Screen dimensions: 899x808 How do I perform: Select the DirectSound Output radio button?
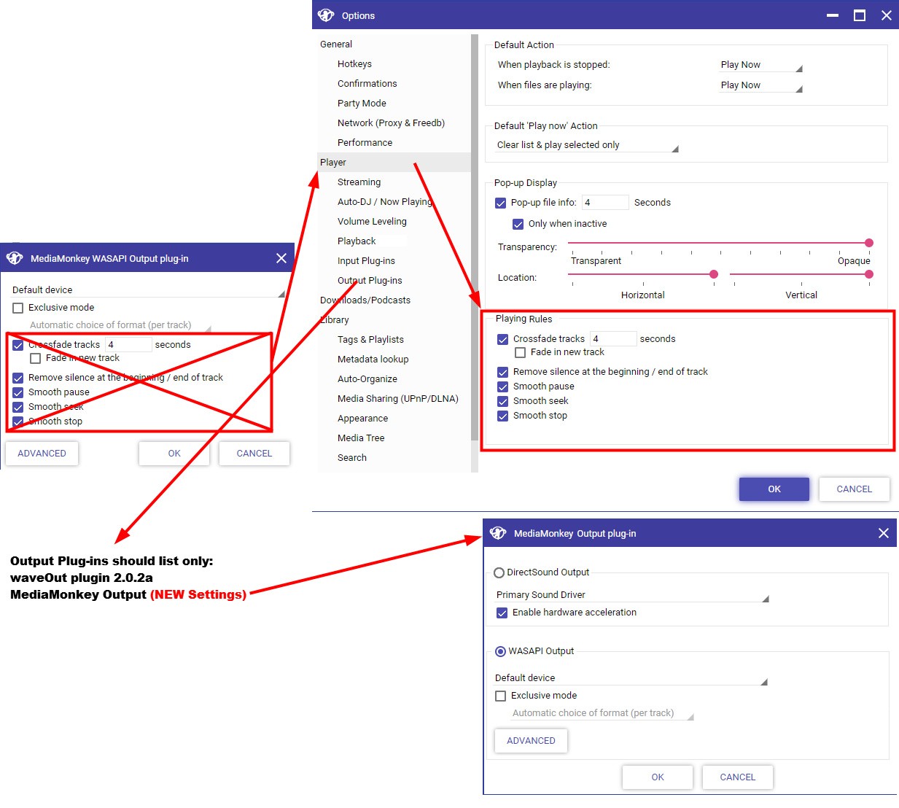pos(499,572)
